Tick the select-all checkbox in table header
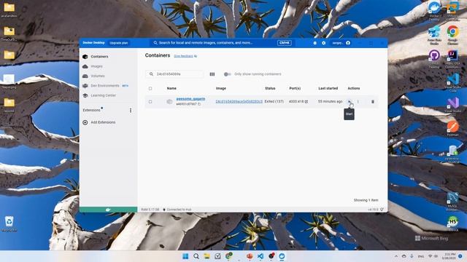Viewport: 467px width, 262px height. [150, 88]
